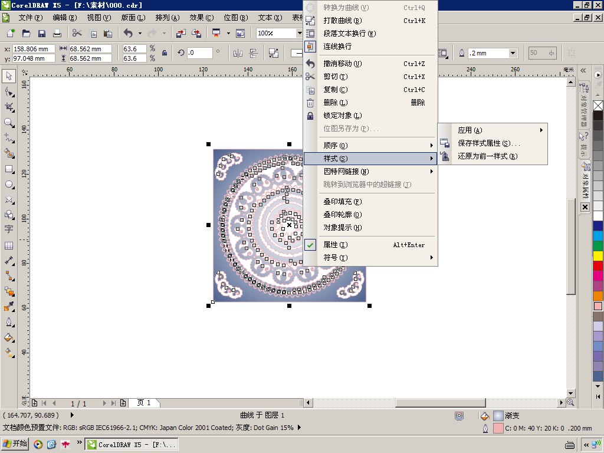
Task: Click the Export icon
Action: 196,34
